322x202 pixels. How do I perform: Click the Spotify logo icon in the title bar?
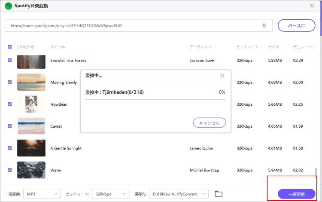coord(9,6)
